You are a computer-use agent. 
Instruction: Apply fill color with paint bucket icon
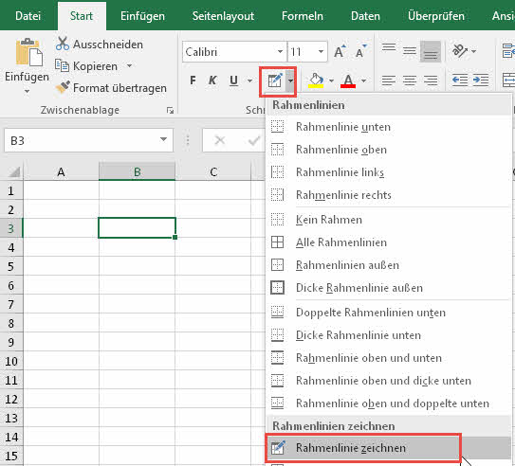pyautogui.click(x=316, y=81)
